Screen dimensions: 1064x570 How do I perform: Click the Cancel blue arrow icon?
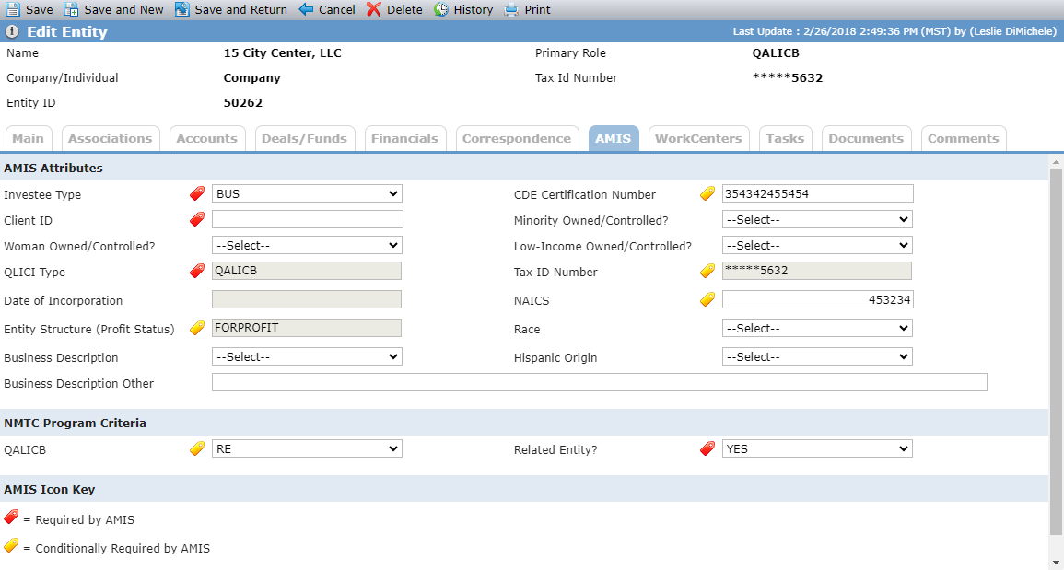[x=306, y=9]
